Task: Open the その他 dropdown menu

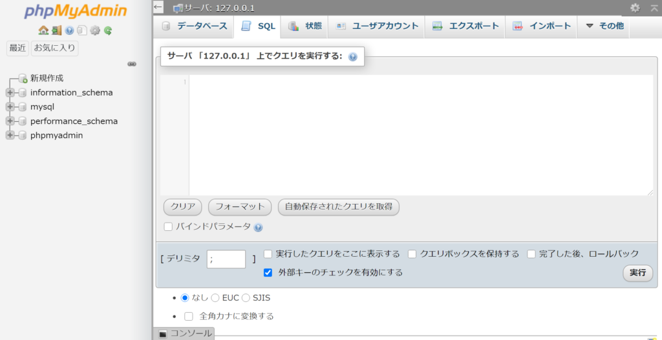Action: tap(604, 26)
